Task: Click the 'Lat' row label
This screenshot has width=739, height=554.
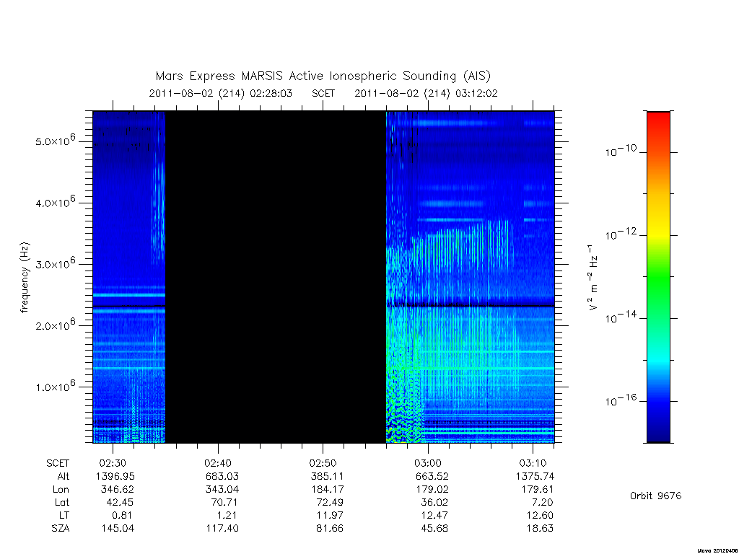Action: click(62, 503)
